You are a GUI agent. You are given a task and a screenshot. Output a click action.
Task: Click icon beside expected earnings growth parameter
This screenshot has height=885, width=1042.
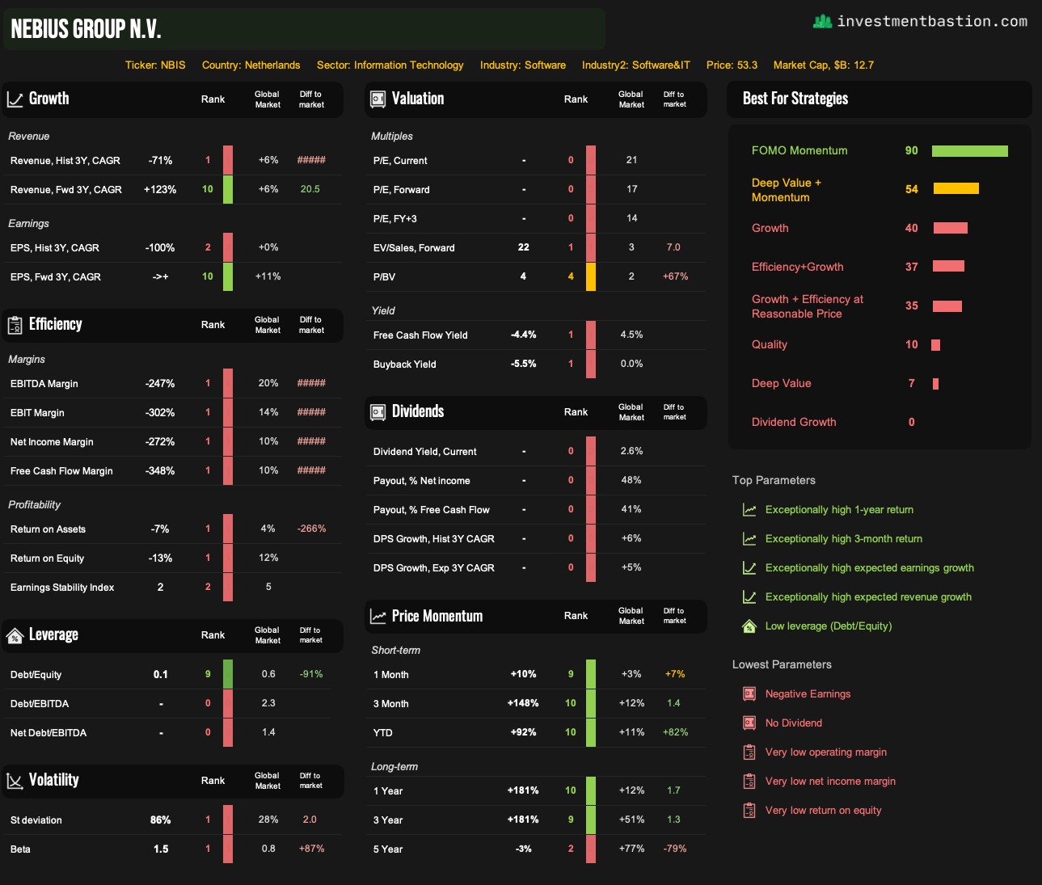coord(749,568)
